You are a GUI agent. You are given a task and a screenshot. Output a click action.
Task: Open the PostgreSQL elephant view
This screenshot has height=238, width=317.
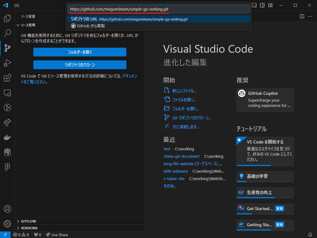pyautogui.click(x=7, y=152)
